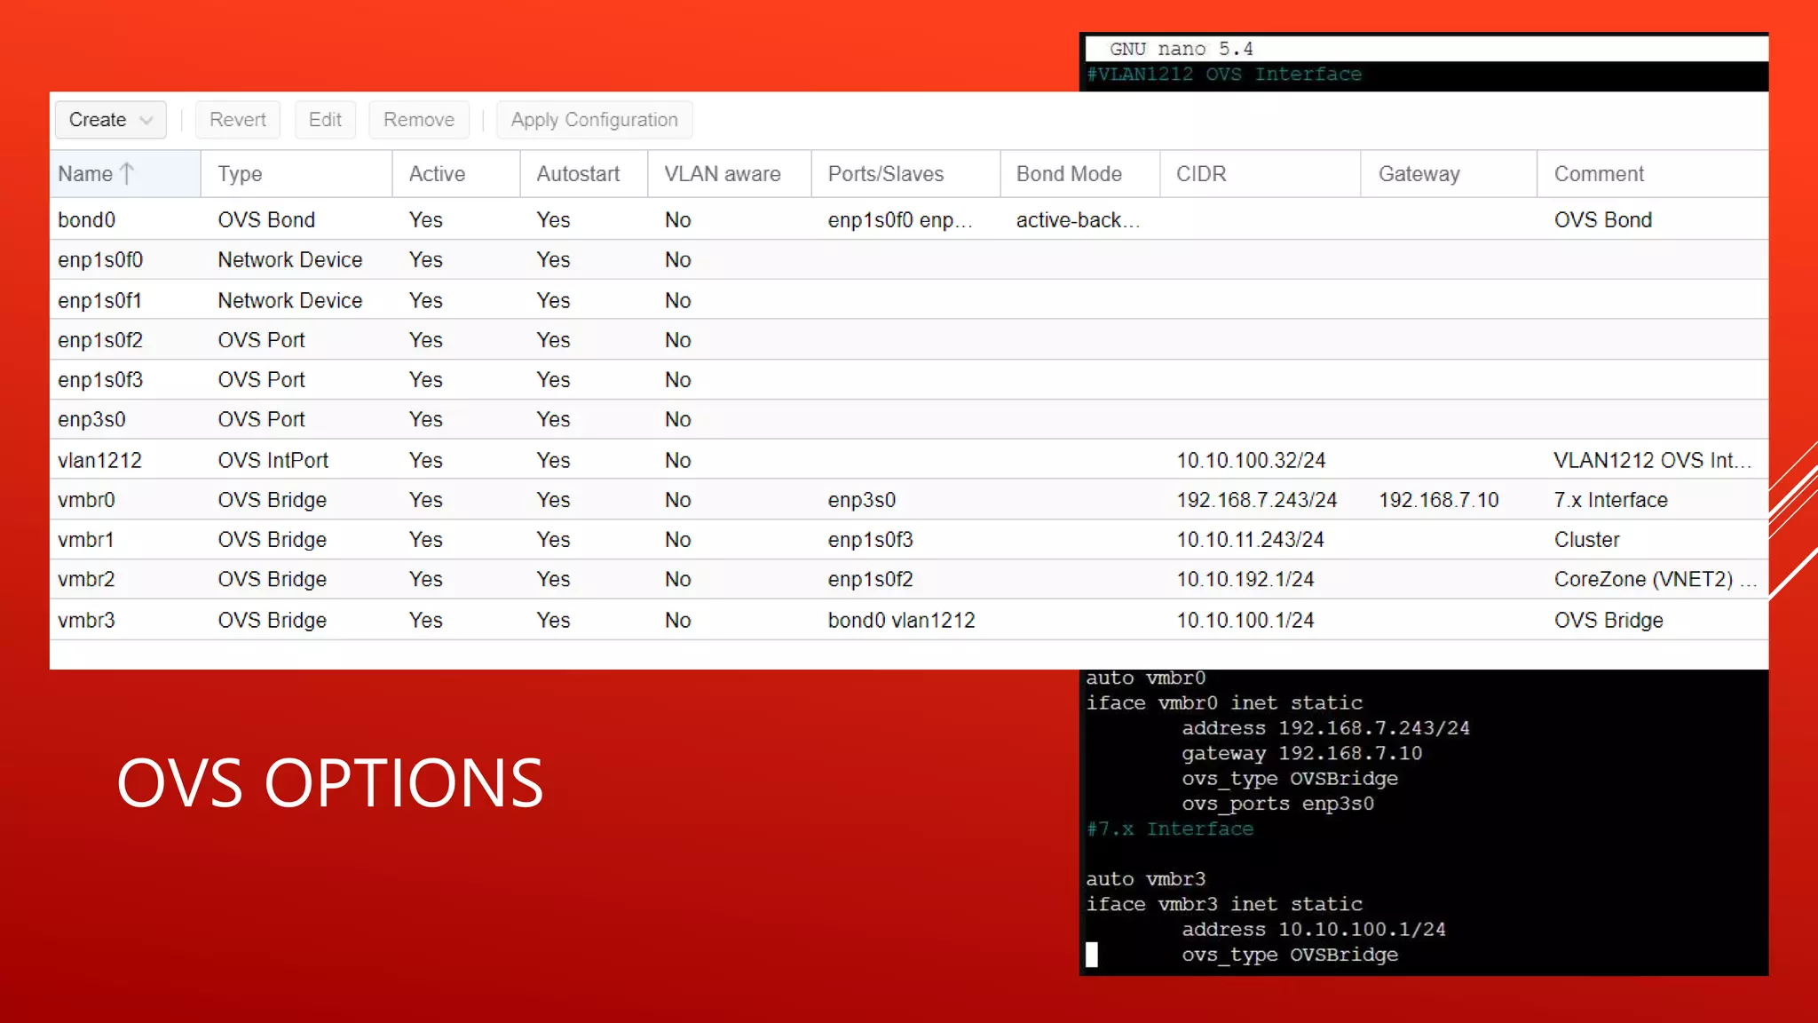1818x1023 pixels.
Task: Select the vlan1212 OVS IntPort row
Action: [x=99, y=460]
